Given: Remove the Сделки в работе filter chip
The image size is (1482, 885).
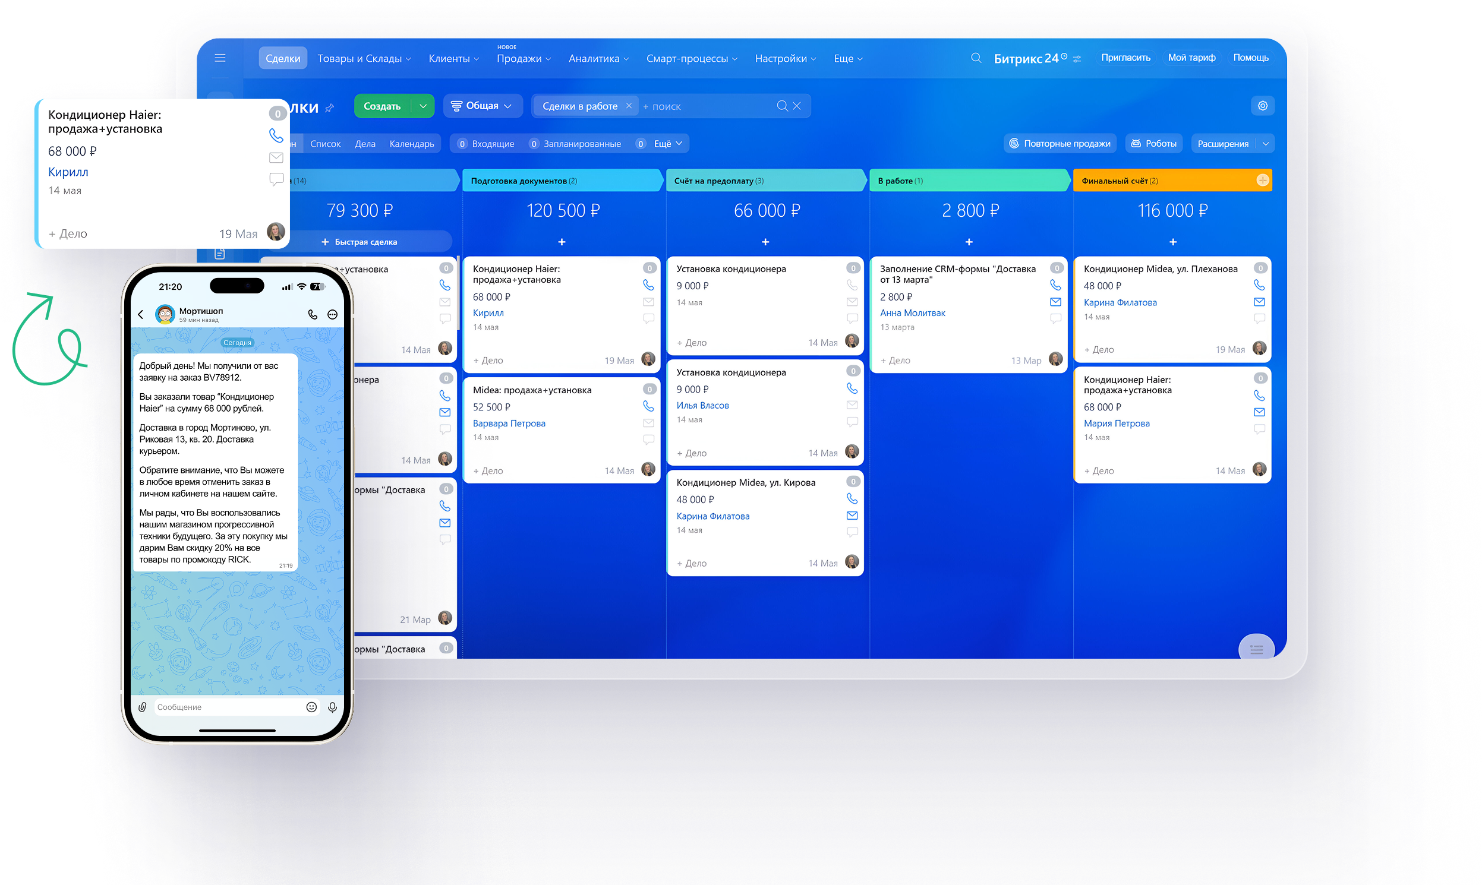Looking at the screenshot, I should pos(628,106).
